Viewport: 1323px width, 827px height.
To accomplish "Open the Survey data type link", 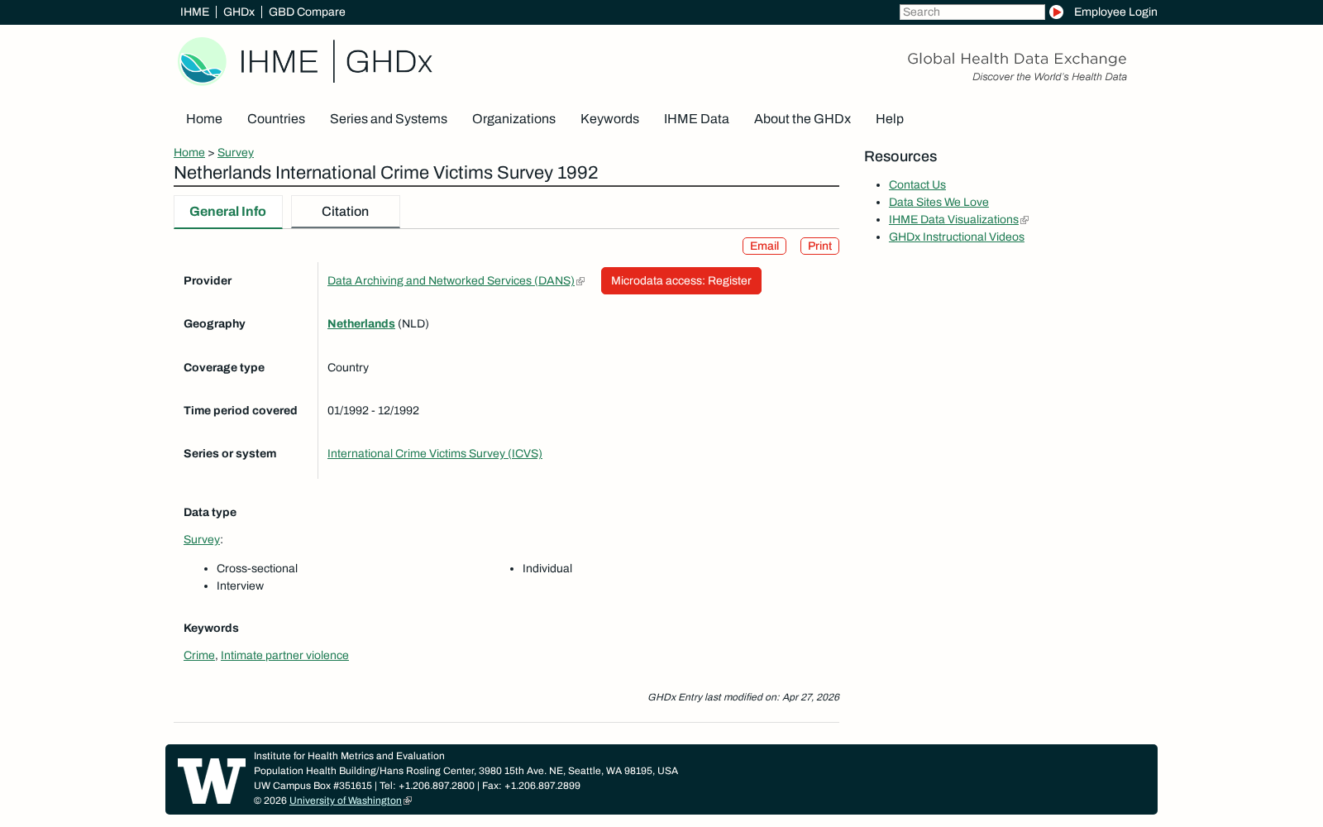I will [202, 539].
